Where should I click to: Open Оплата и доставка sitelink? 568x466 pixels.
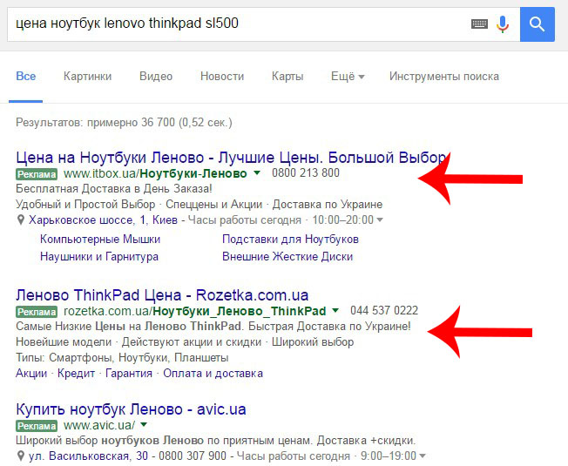pos(213,374)
